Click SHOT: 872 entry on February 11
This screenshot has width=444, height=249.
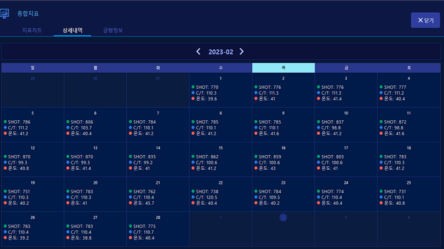coord(395,122)
